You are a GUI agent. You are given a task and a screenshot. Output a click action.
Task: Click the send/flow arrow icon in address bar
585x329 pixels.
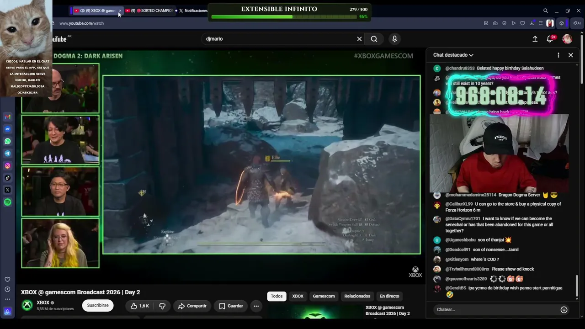(514, 23)
